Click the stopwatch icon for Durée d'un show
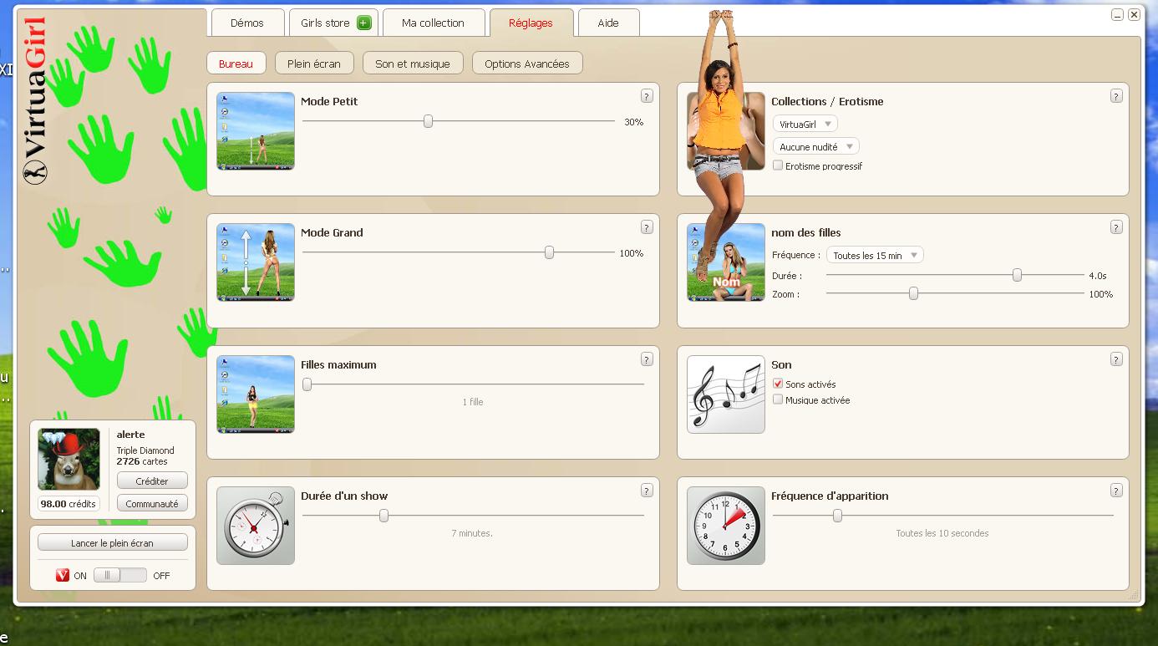This screenshot has height=646, width=1158. coord(255,526)
